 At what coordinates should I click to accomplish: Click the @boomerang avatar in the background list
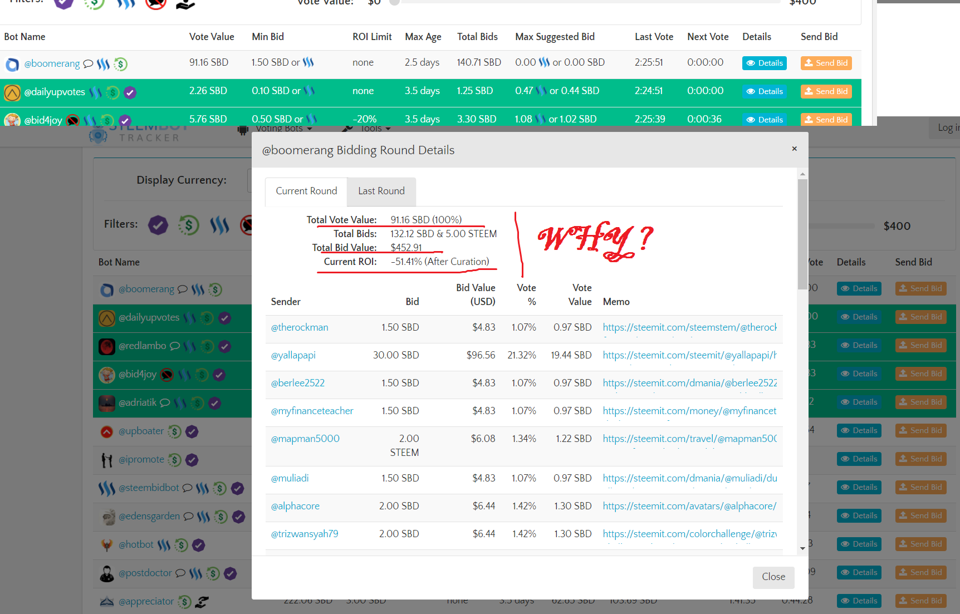(x=107, y=290)
